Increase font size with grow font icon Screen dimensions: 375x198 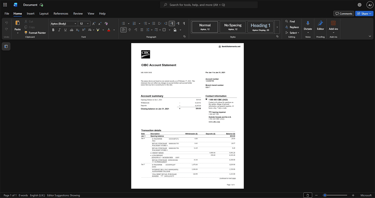[94, 24]
